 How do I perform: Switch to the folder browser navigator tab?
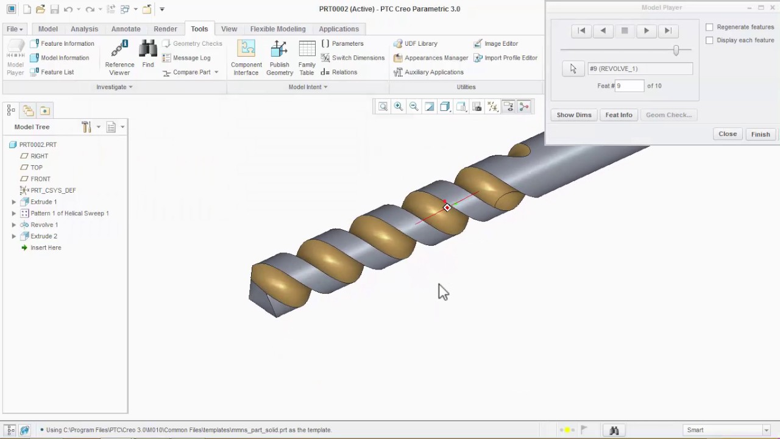[x=28, y=110]
